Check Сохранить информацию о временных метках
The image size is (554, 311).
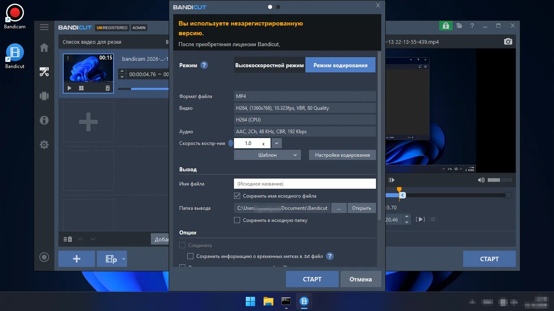click(x=190, y=256)
